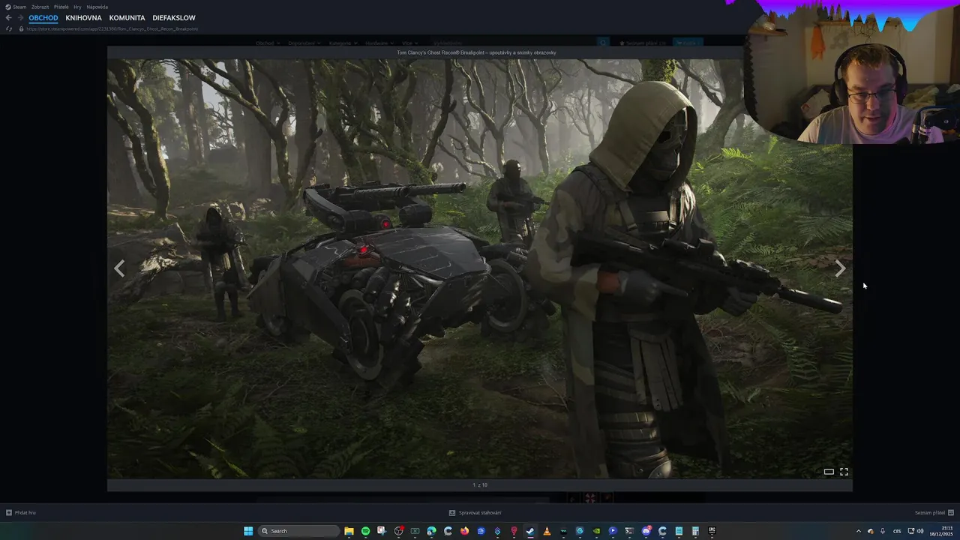Switch to Steam in the taskbar
Viewport: 960px width, 540px height.
[530, 531]
